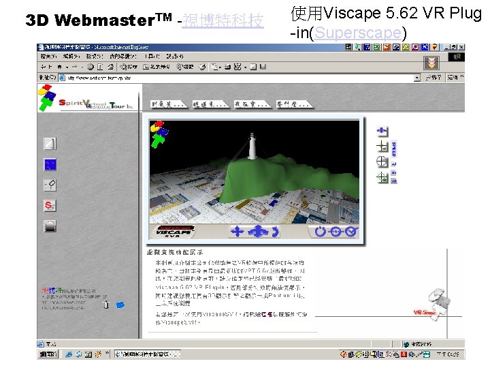This screenshot has width=490, height=368.
Task: Click the red S icon in left sidebar
Action: pyautogui.click(x=50, y=206)
